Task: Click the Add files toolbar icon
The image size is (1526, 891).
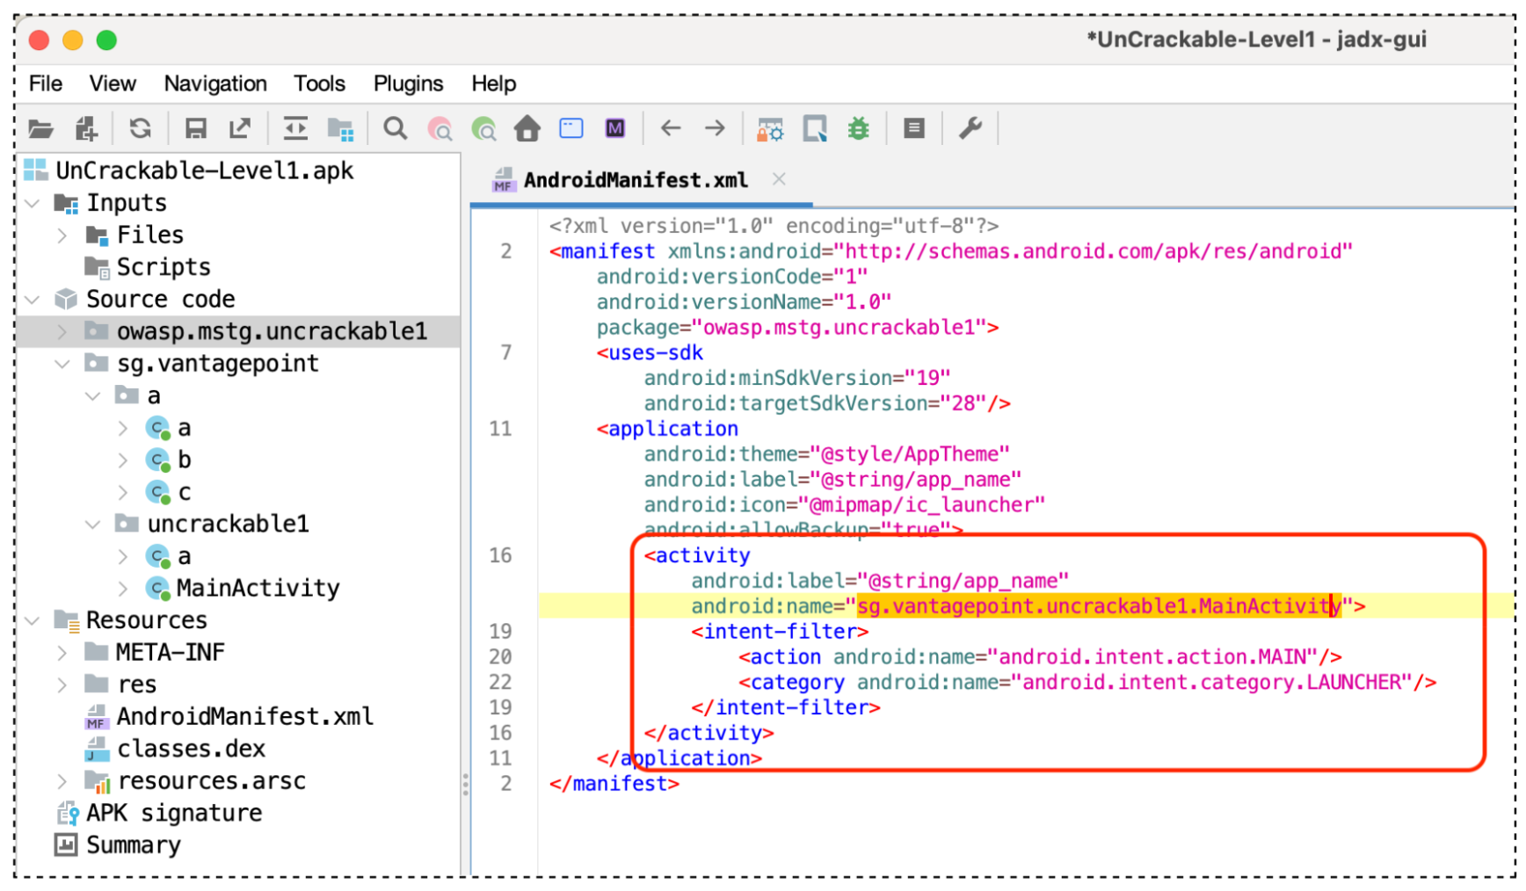Action: [x=86, y=129]
